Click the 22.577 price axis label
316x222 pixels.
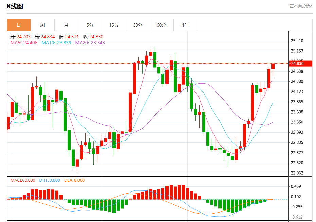tap(297, 153)
